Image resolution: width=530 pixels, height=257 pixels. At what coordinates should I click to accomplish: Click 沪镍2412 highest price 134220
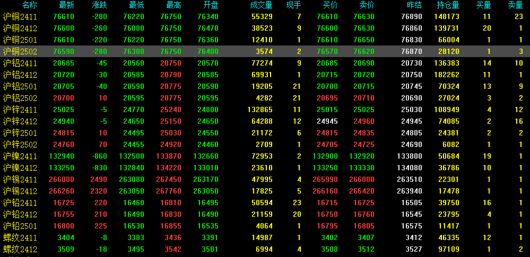point(169,168)
